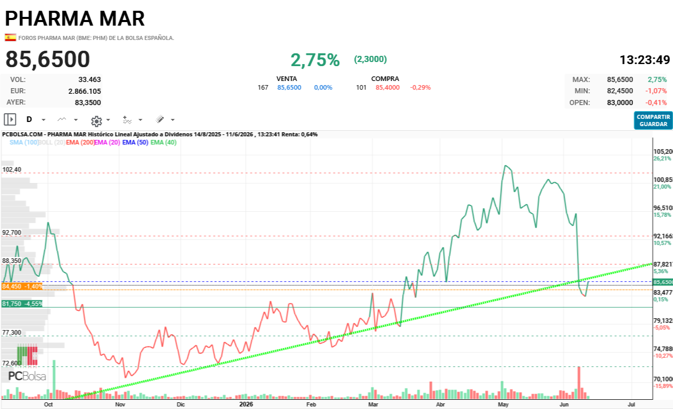
Task: Click the 72,600 level label on chart
Action: [x=12, y=363]
